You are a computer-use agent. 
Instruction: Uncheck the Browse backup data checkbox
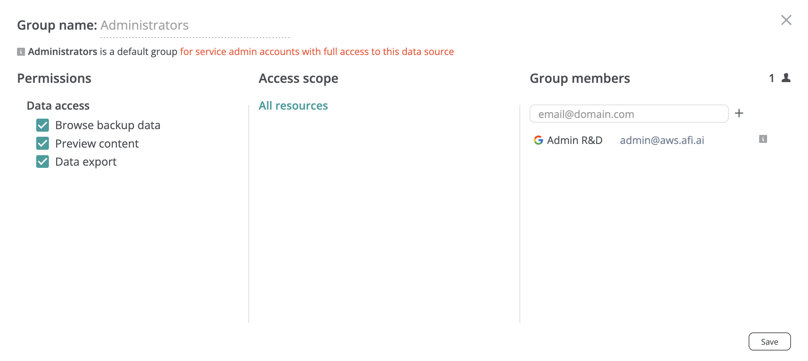pos(43,125)
